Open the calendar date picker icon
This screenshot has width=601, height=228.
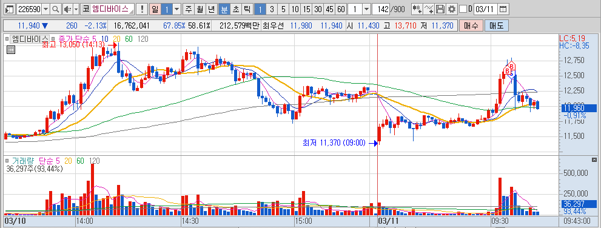pyautogui.click(x=503, y=9)
